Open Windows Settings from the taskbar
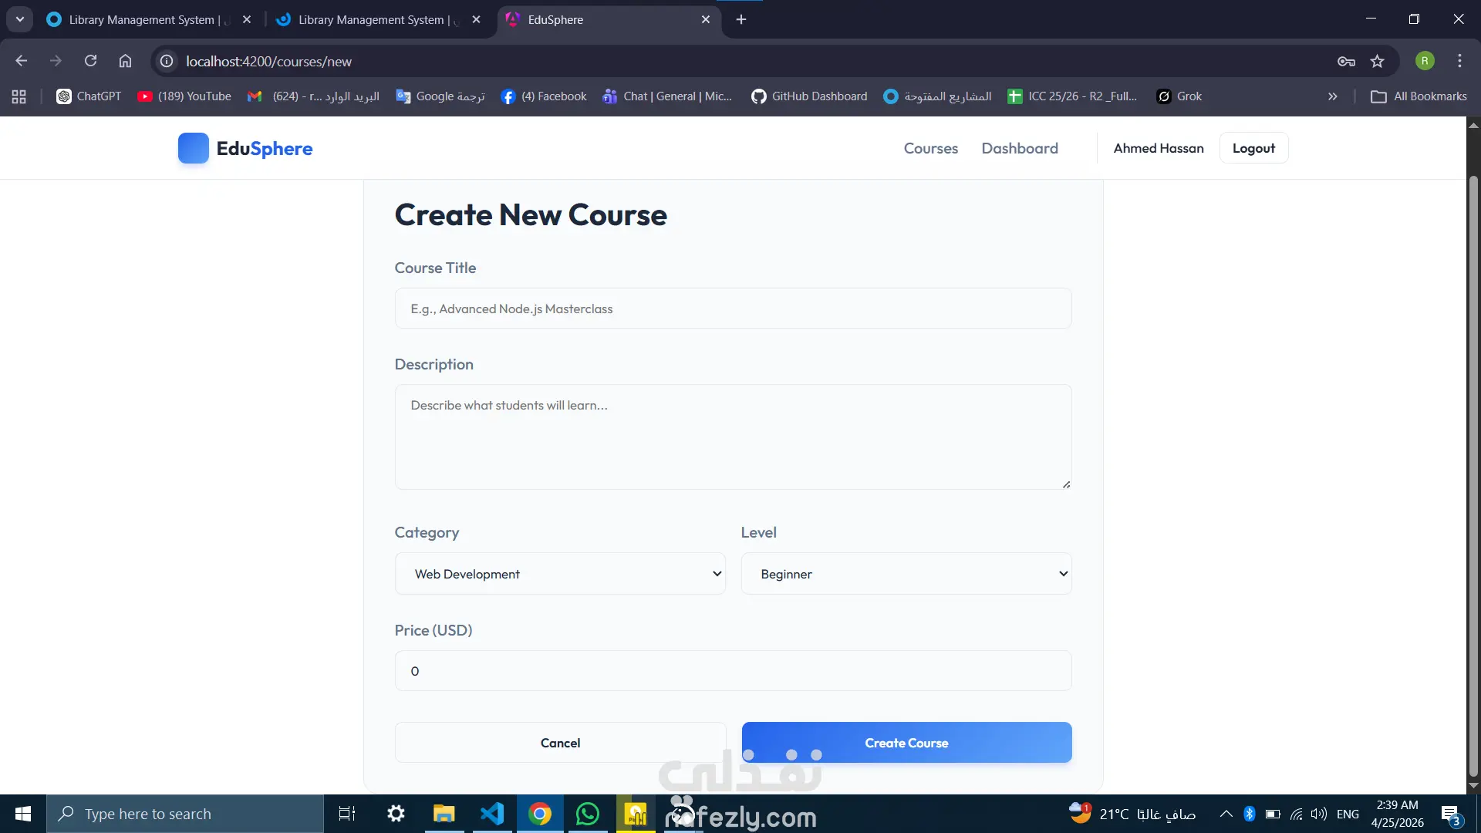1481x833 pixels. coord(396,814)
